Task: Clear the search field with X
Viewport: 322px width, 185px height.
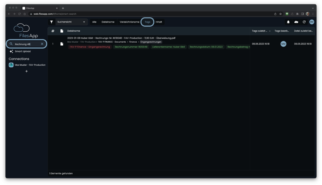Action: point(42,44)
